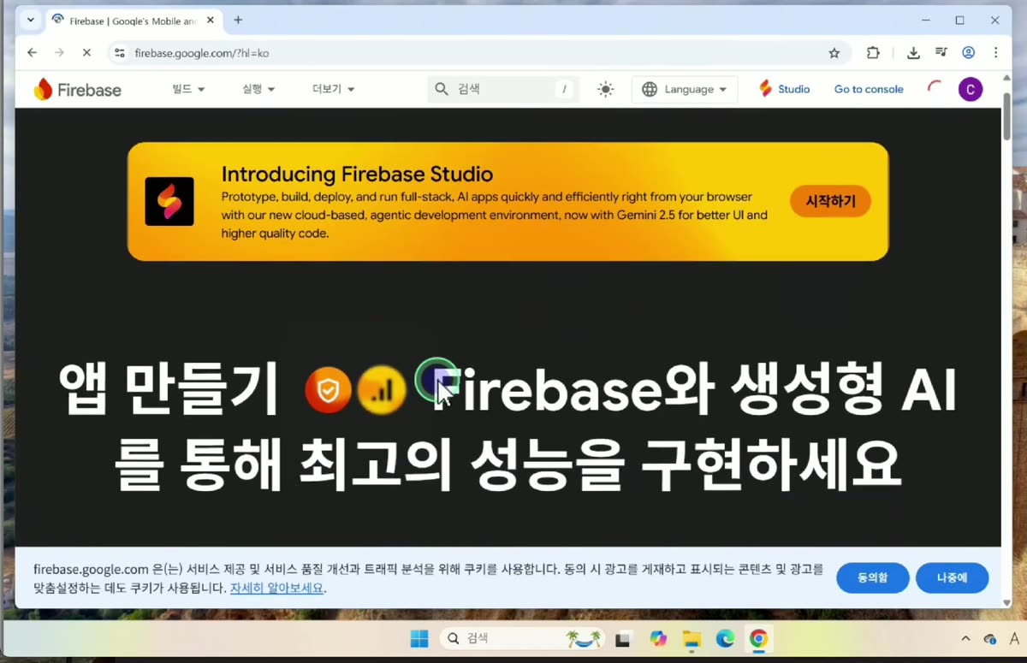The width and height of the screenshot is (1027, 663).
Task: Click the orange shield icon in headline
Action: coord(329,390)
